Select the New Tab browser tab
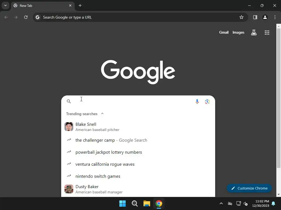 (x=43, y=6)
